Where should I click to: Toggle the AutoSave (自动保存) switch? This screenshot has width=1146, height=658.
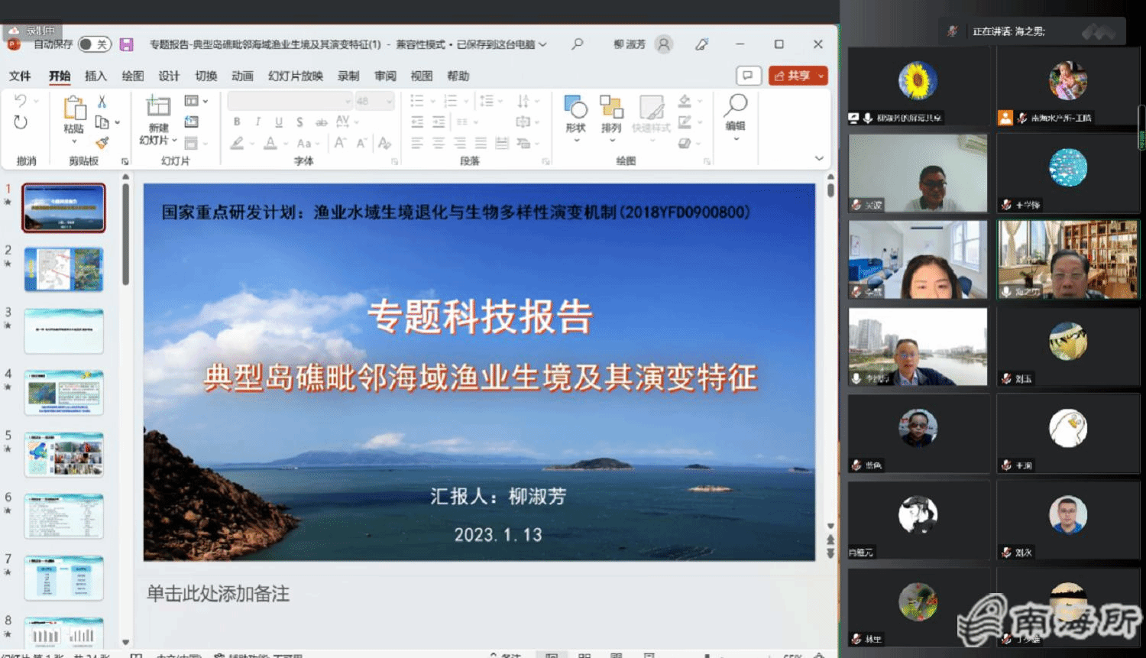(94, 44)
